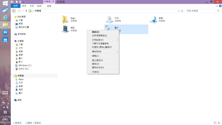Choose 不顯示在瀏覽窗格 in context menu
This screenshot has height=125, width=222.
(x=103, y=43)
